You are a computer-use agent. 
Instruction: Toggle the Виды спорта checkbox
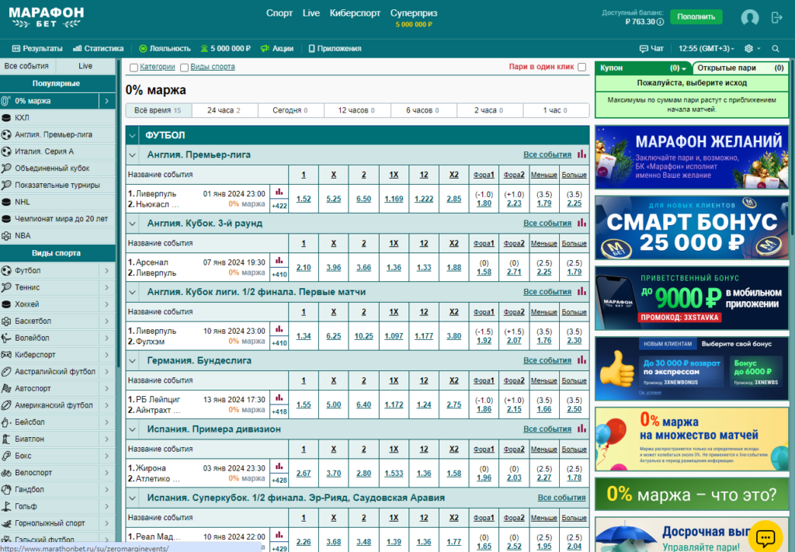tap(185, 68)
